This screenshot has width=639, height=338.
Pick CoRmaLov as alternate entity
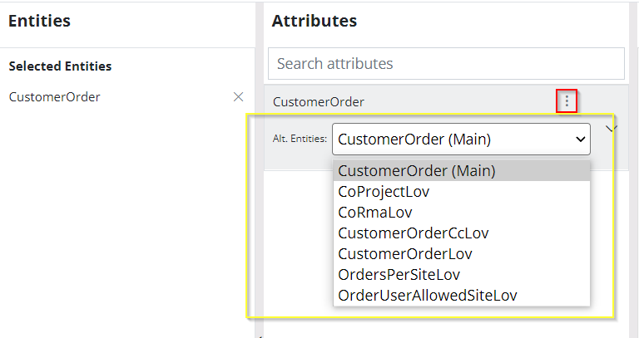tap(374, 213)
